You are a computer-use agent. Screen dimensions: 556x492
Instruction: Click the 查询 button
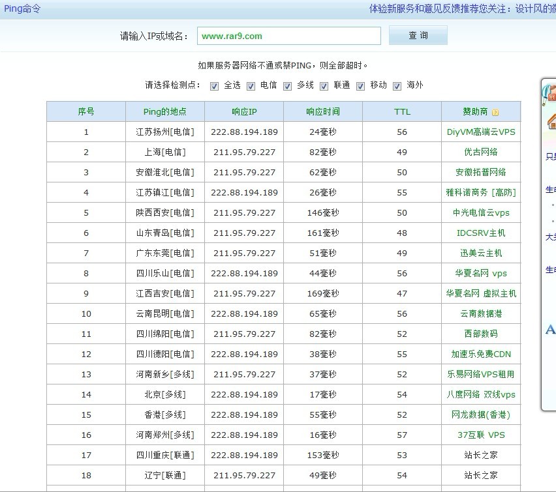418,35
